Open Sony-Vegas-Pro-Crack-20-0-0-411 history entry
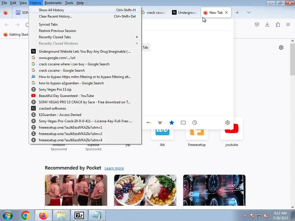Screen dimensions: 295x221 pos(85,121)
